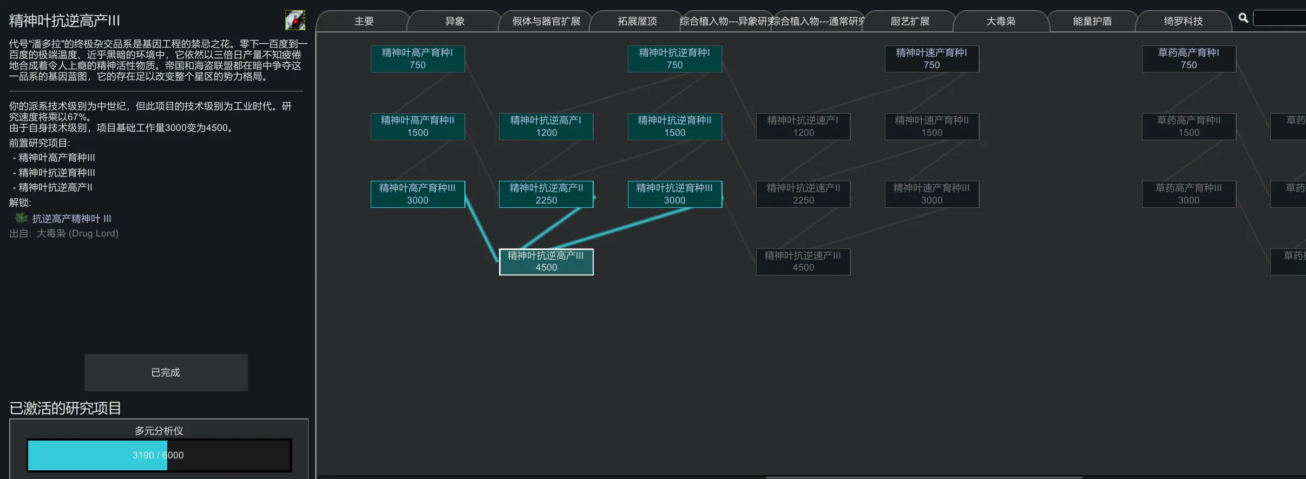Open the 假体与器官扩展 tab
The height and width of the screenshot is (479, 1306).
point(546,21)
